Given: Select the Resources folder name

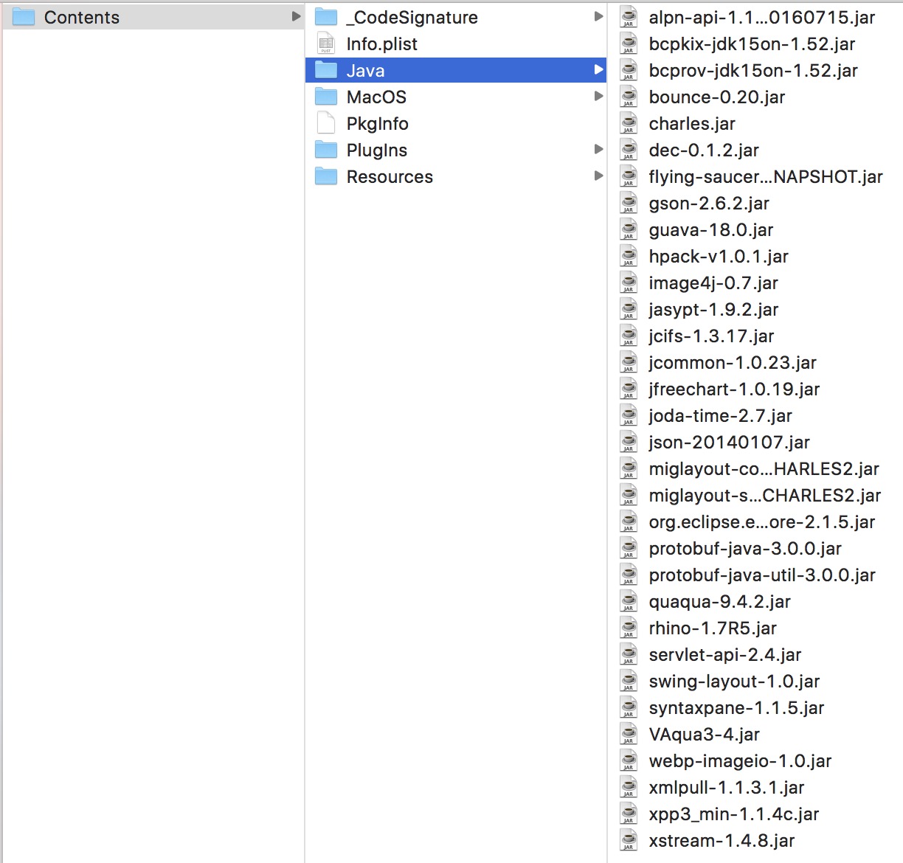Looking at the screenshot, I should [x=390, y=177].
